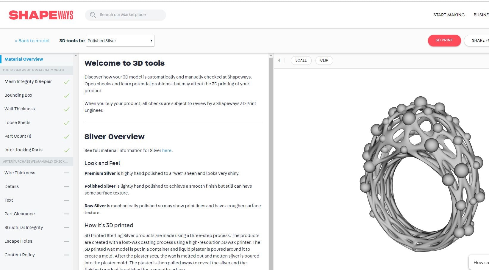The width and height of the screenshot is (489, 270).
Task: Click the Text row dash indicator
Action: 66,200
